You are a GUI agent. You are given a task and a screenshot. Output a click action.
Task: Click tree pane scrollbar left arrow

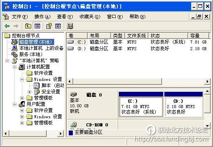click(6, 133)
